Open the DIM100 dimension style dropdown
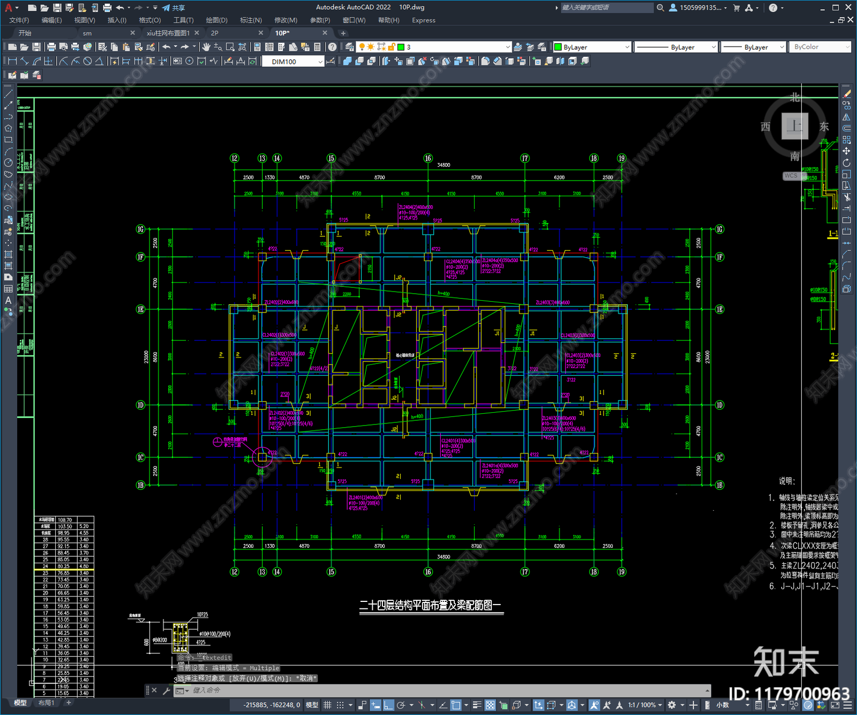 tap(293, 62)
